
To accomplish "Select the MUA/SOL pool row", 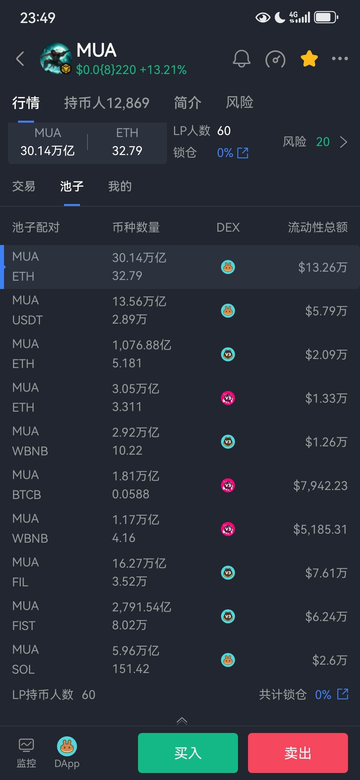I will coord(180,660).
